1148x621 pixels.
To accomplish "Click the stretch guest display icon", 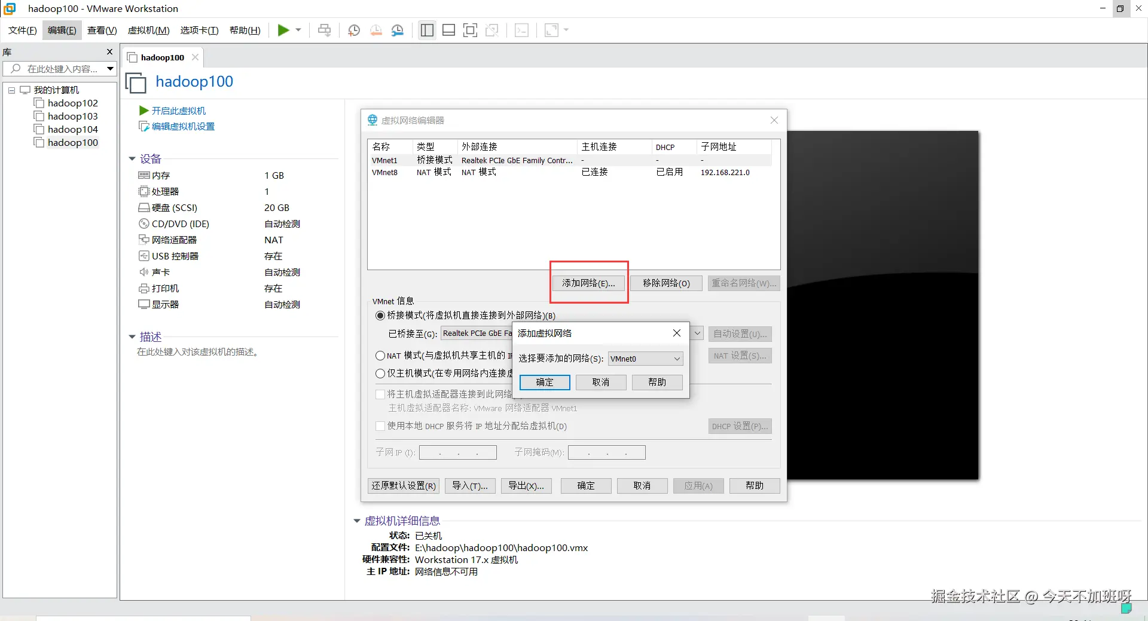I will pos(551,30).
